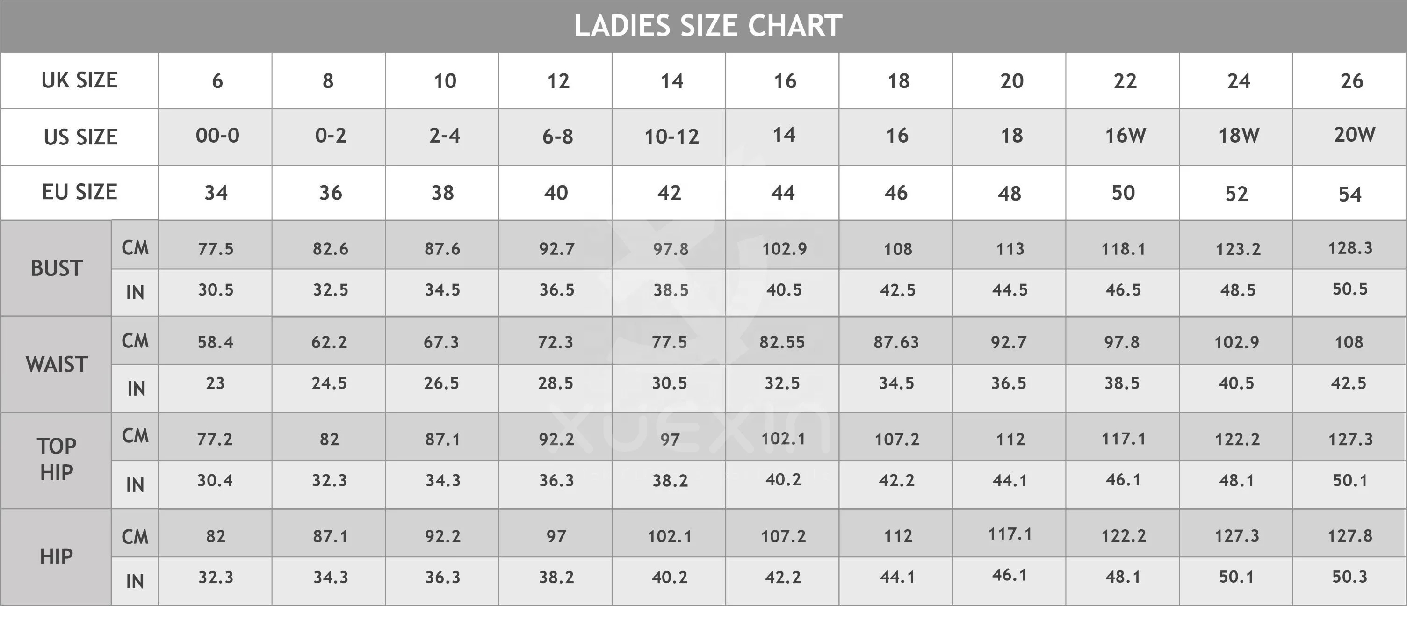Viewport: 1407px width, 621px height.
Task: Click the LADIES SIZE CHART title
Action: pyautogui.click(x=708, y=26)
